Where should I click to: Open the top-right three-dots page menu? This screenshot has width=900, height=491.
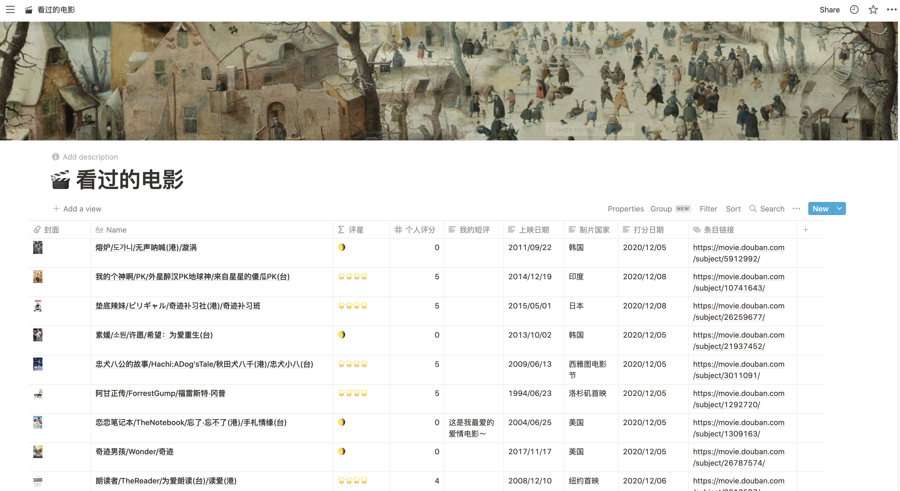point(891,9)
